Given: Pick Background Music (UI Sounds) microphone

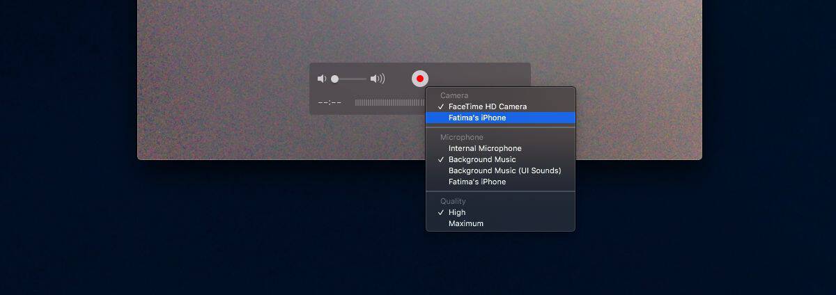Looking at the screenshot, I should [x=501, y=170].
